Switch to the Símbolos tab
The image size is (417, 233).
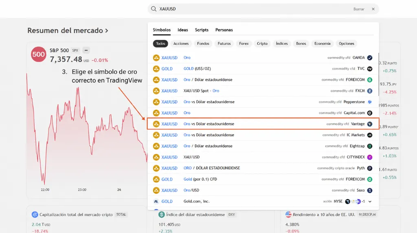162,30
